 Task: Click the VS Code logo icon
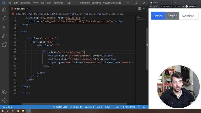[x=3, y=3]
